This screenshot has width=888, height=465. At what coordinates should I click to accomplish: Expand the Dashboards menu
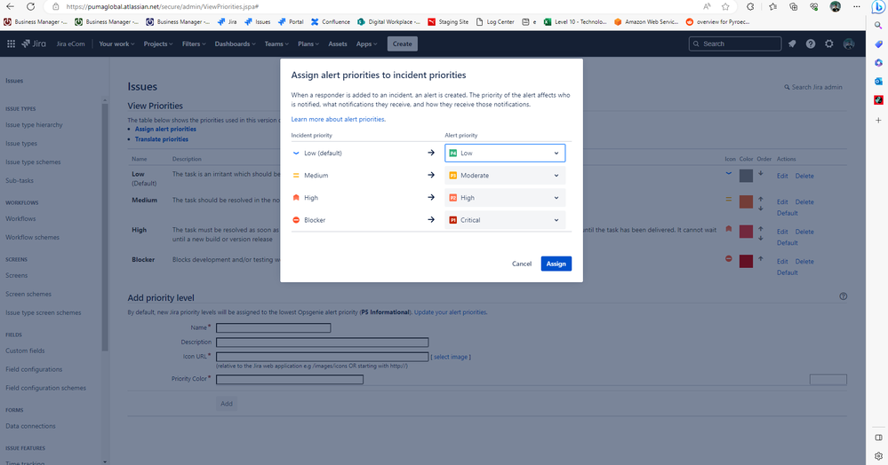(x=235, y=43)
